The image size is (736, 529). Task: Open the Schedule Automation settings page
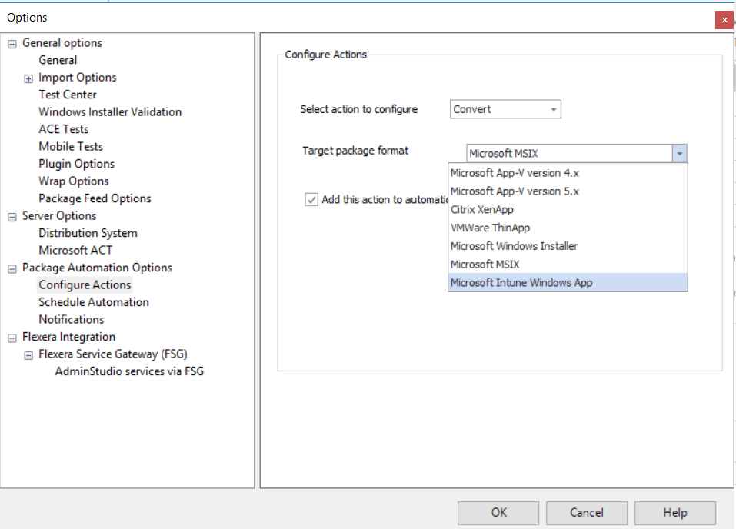coord(94,302)
